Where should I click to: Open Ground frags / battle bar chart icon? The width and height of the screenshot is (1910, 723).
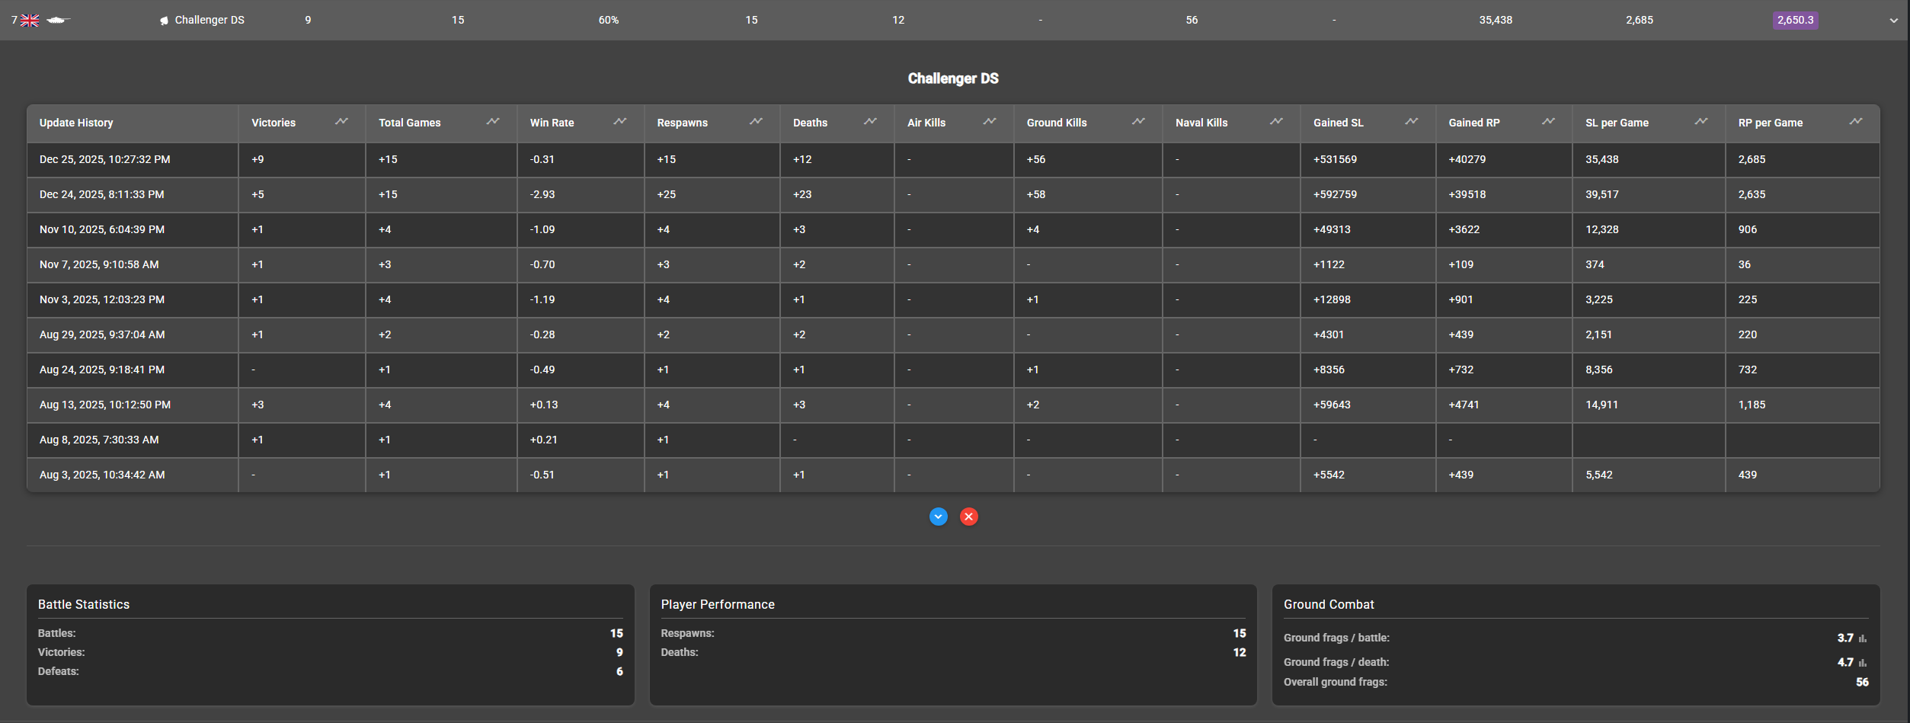coord(1863,638)
